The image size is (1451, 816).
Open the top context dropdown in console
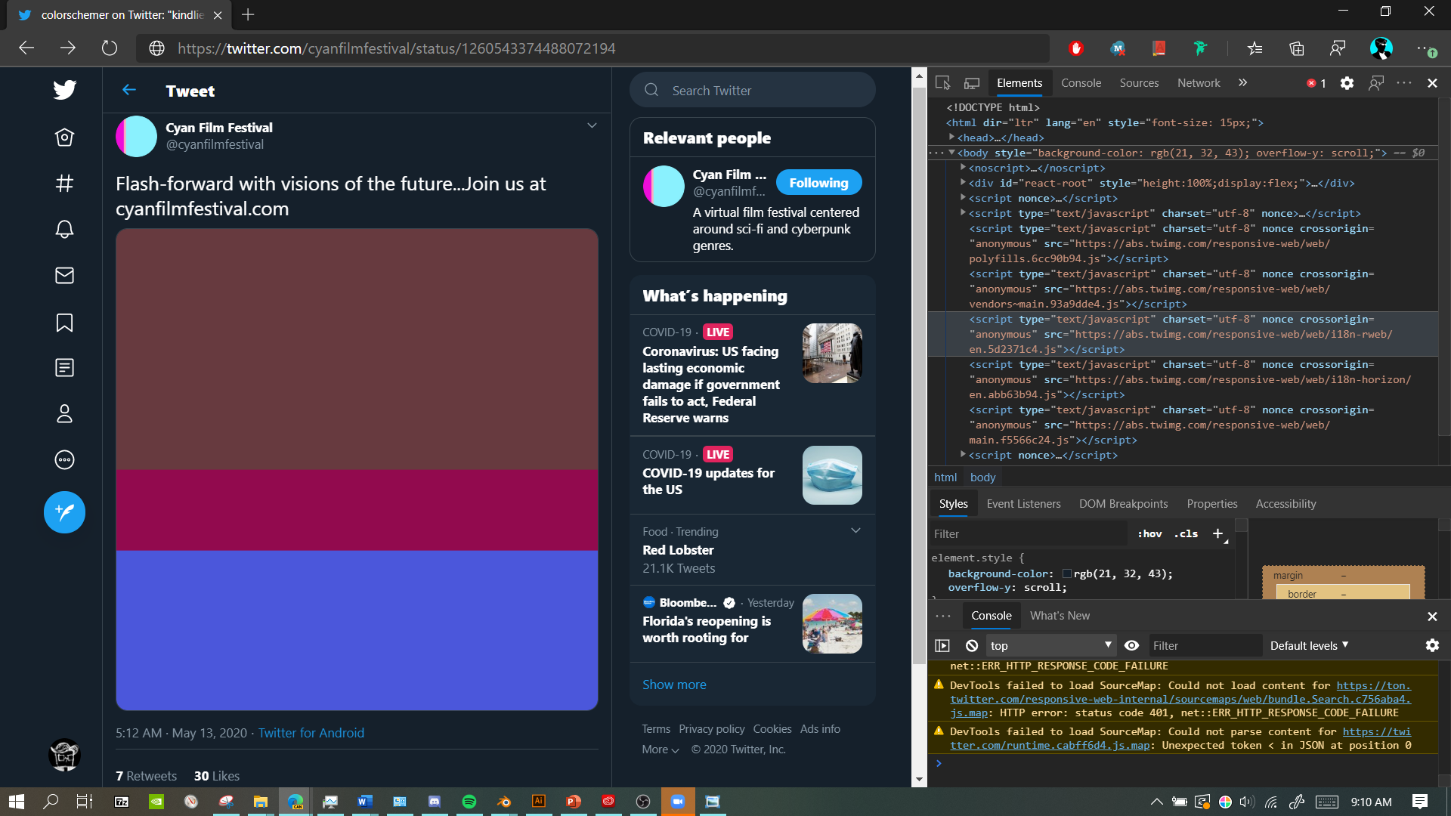tap(1050, 645)
